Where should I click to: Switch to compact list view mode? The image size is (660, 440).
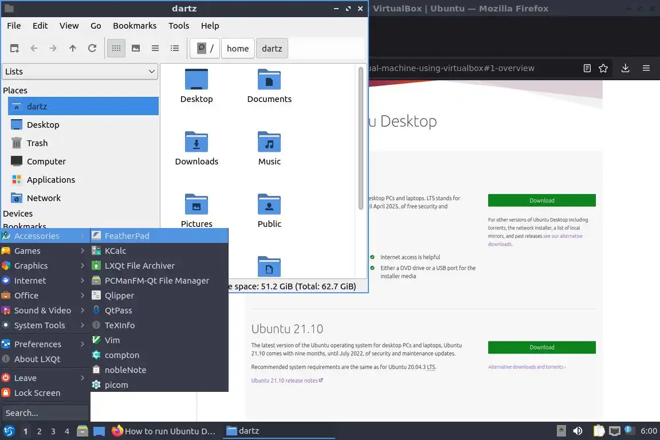coord(155,49)
